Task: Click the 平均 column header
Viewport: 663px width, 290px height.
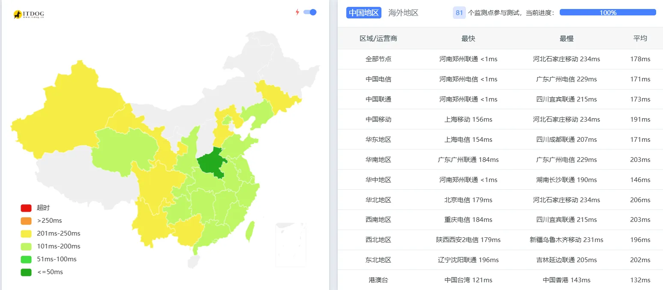Action: [640, 38]
